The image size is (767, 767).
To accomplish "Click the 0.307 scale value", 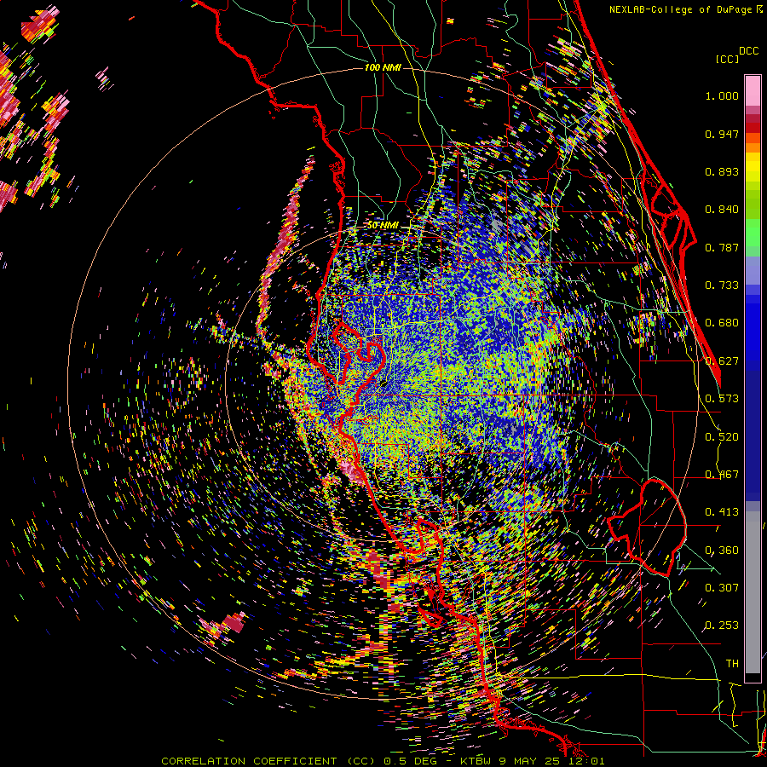I will pyautogui.click(x=722, y=588).
